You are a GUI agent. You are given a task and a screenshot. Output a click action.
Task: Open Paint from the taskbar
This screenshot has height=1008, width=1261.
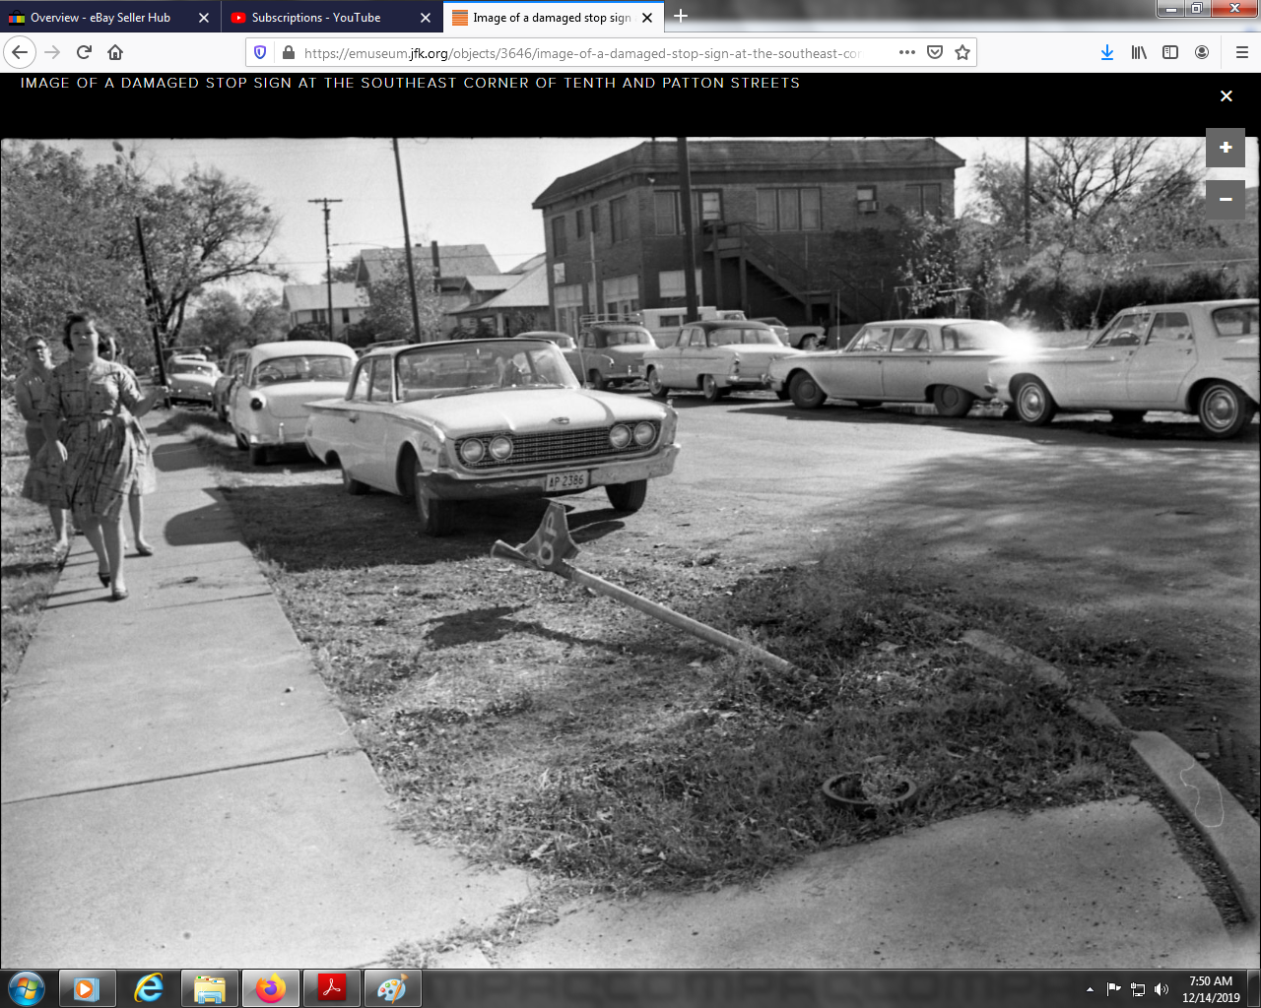[x=392, y=988]
